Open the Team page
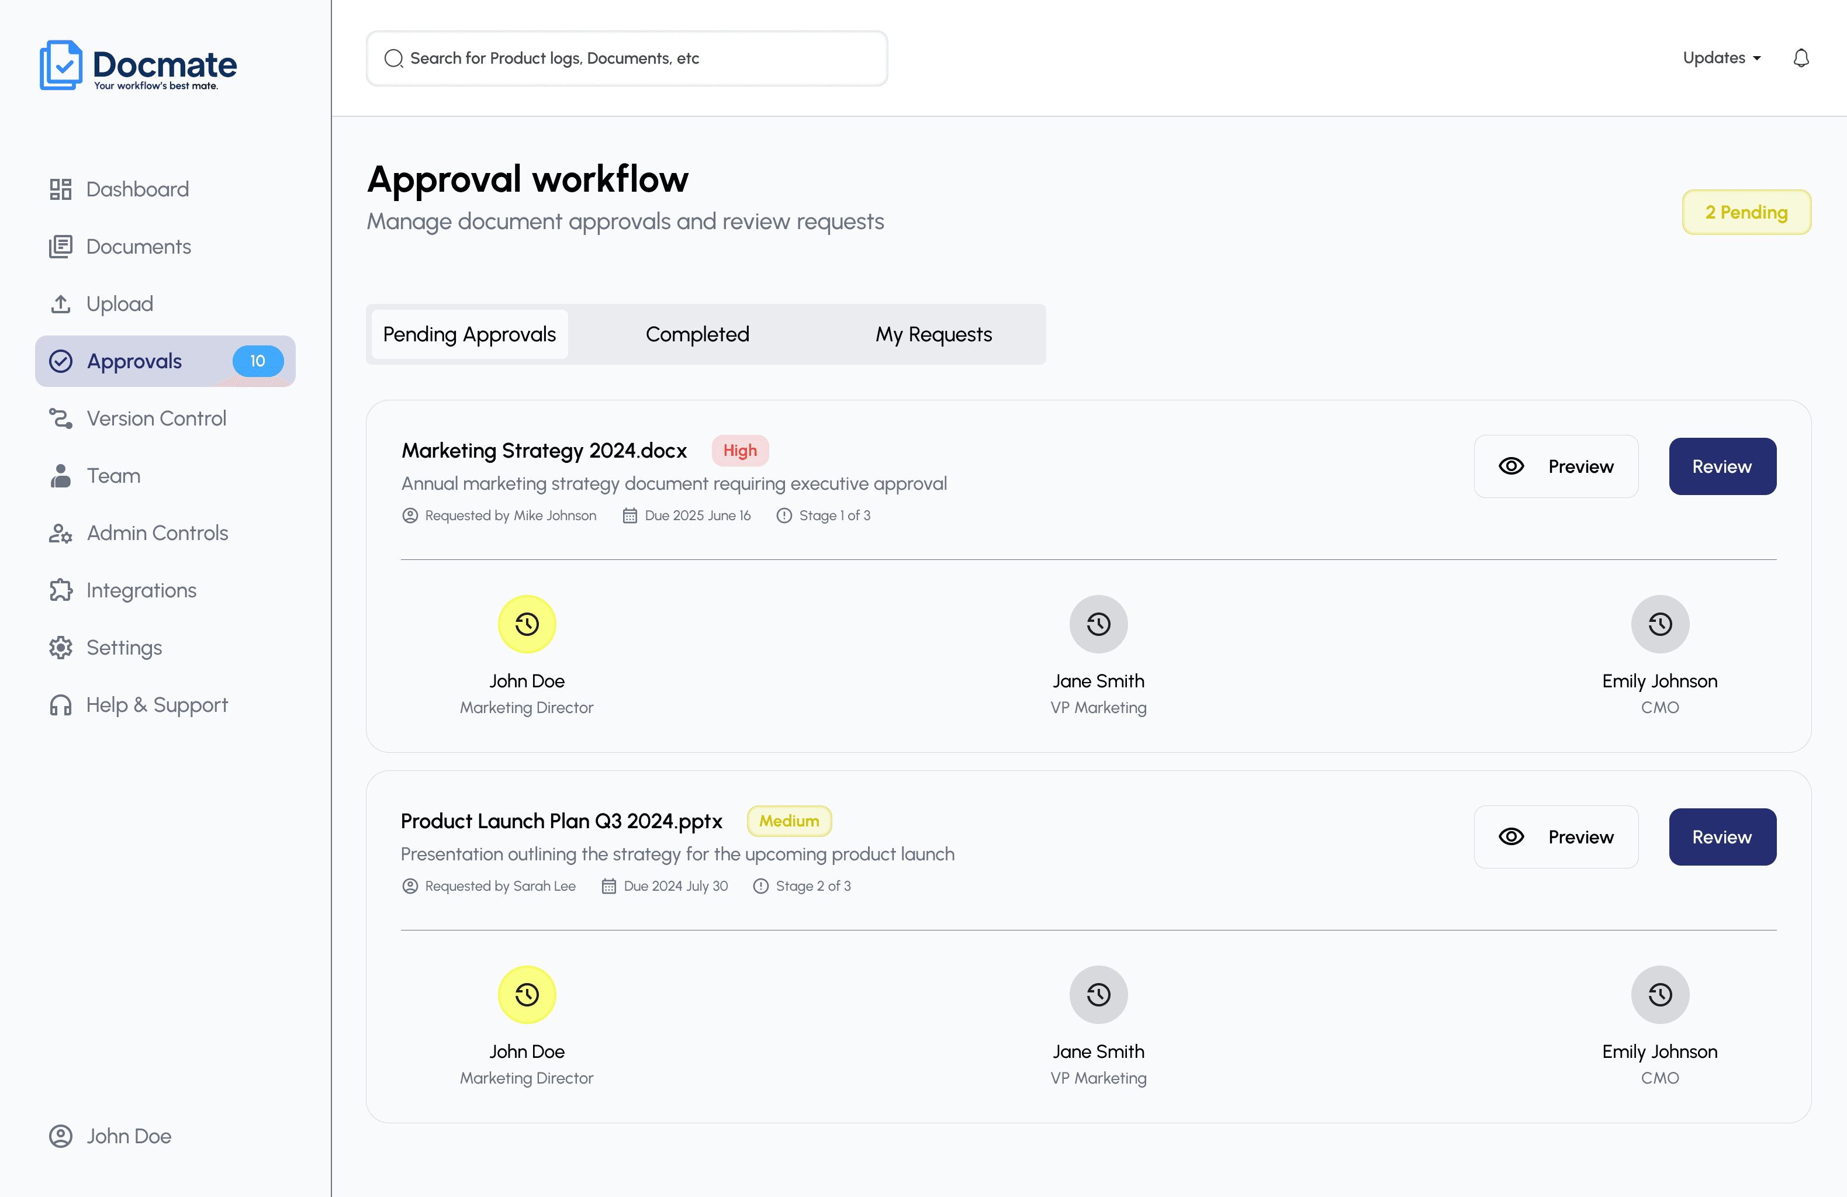The height and width of the screenshot is (1197, 1847). 95,476
